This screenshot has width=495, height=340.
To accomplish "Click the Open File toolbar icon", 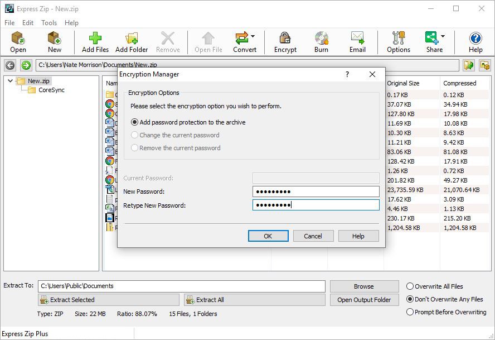I will pos(208,39).
